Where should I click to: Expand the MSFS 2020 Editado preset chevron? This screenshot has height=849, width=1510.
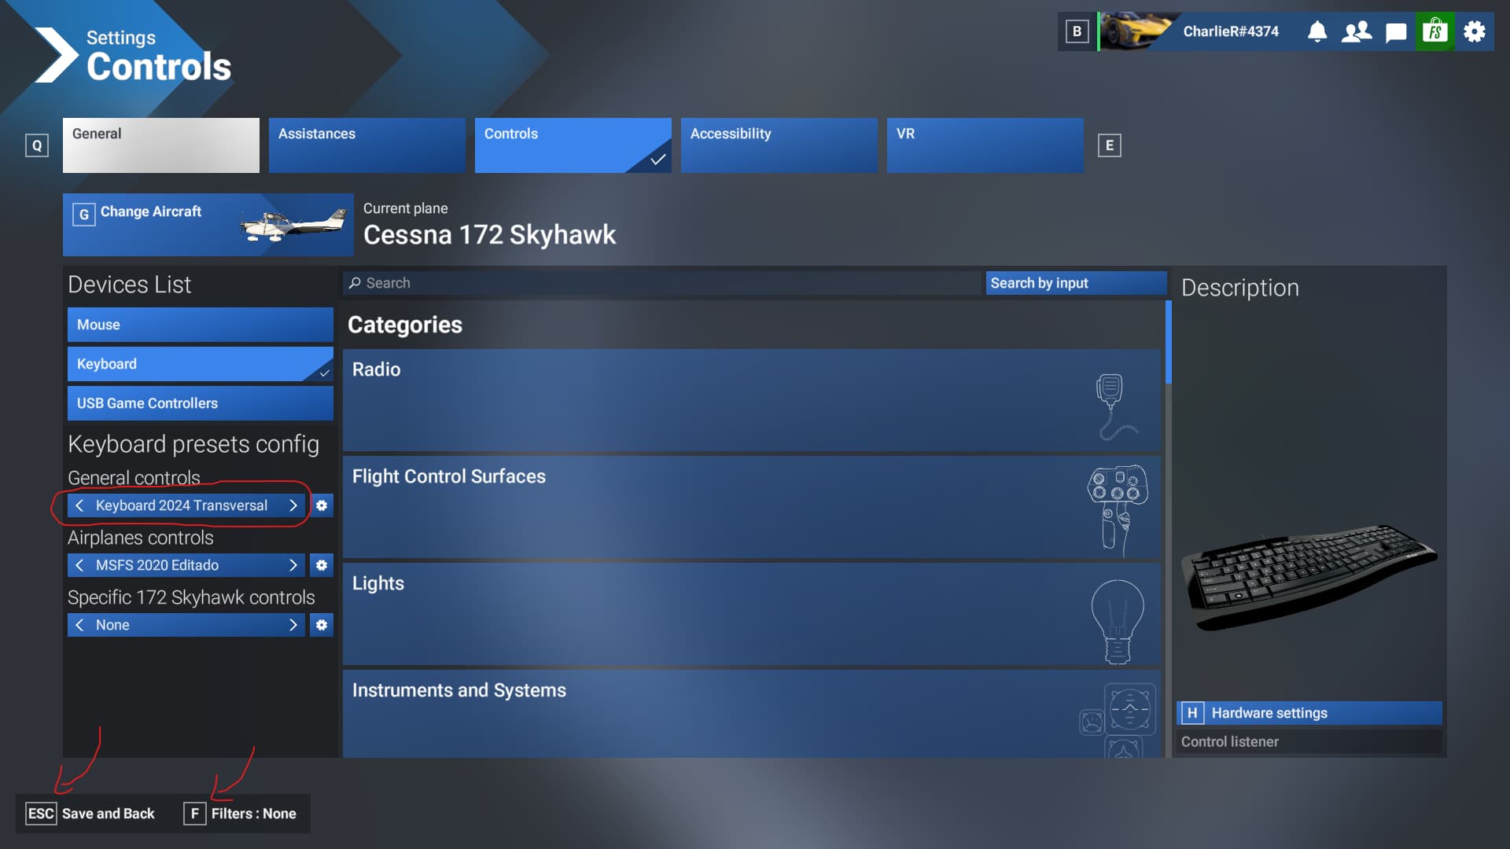[x=293, y=565]
